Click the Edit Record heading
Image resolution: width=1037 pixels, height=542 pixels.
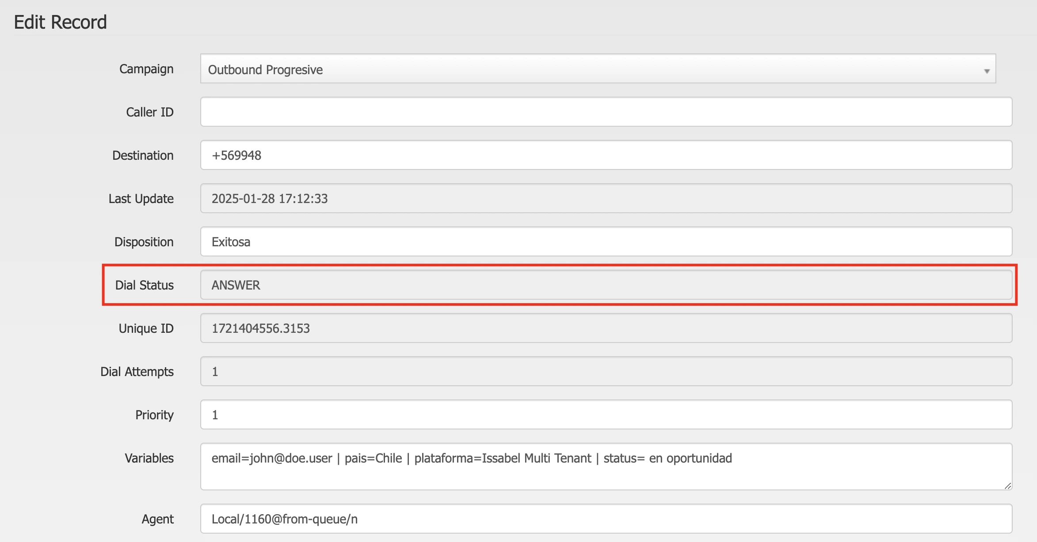pos(60,22)
